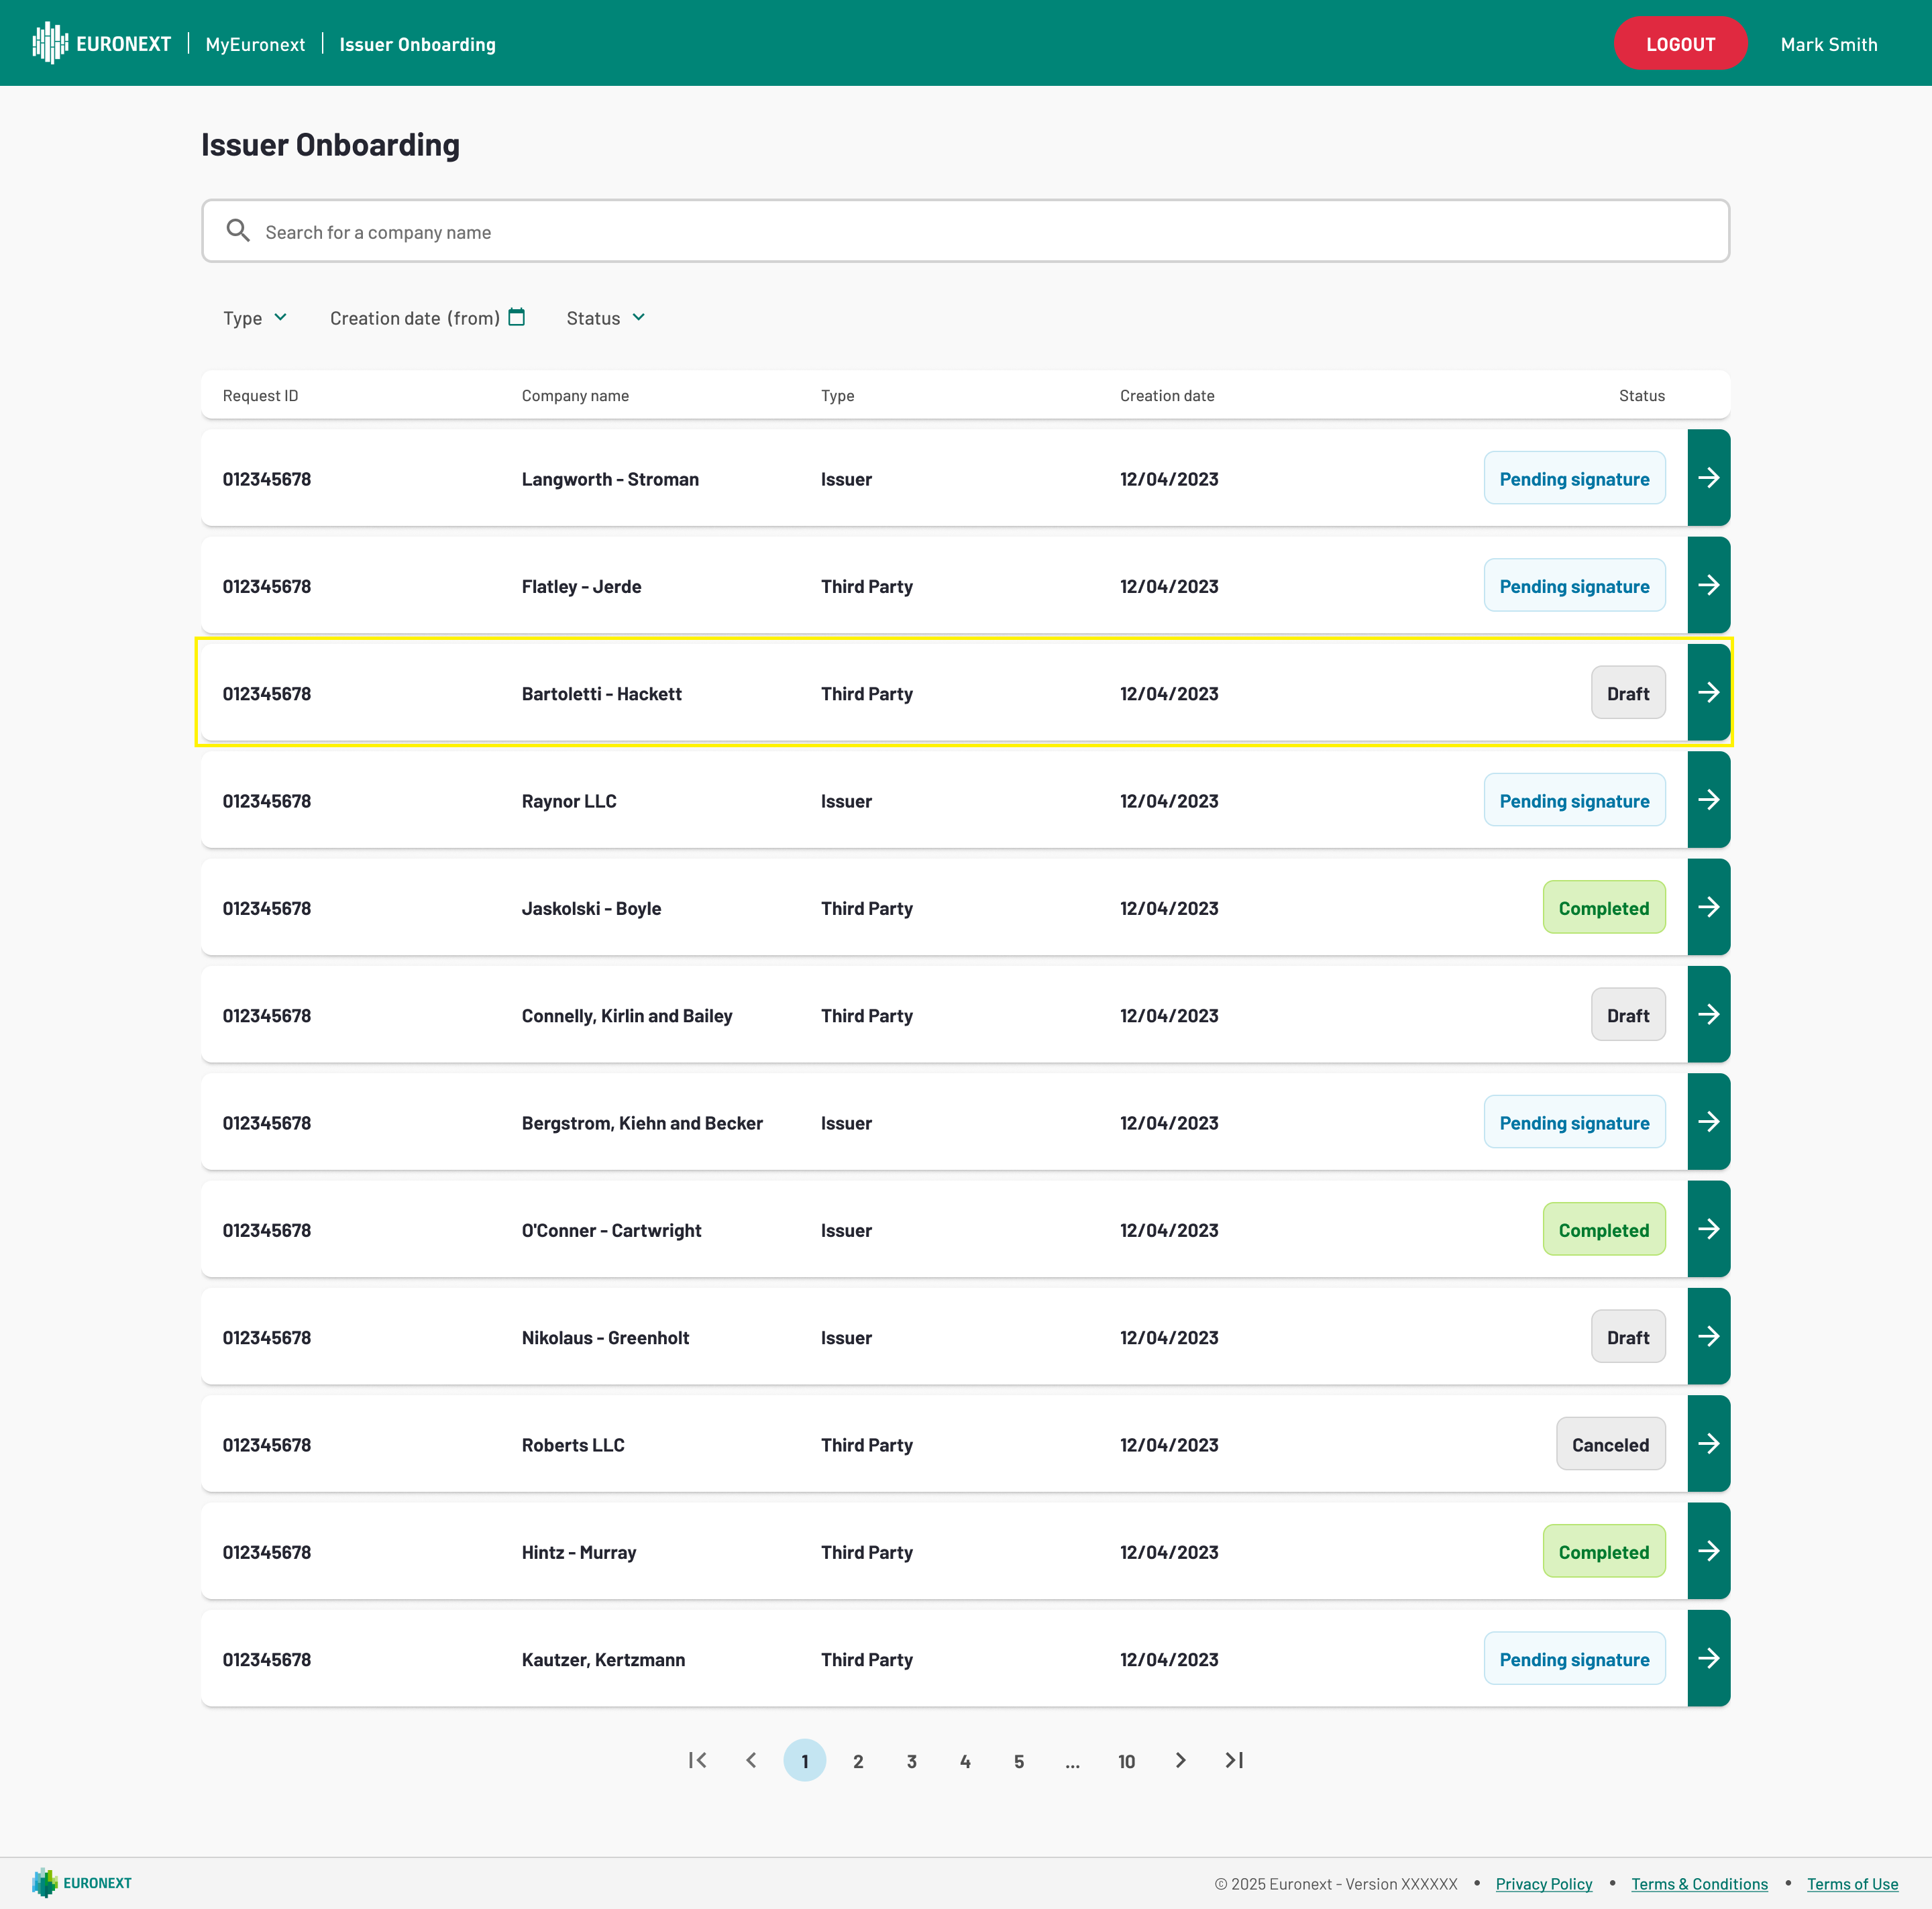
Task: Jump to the last page icon
Action: [1234, 1760]
